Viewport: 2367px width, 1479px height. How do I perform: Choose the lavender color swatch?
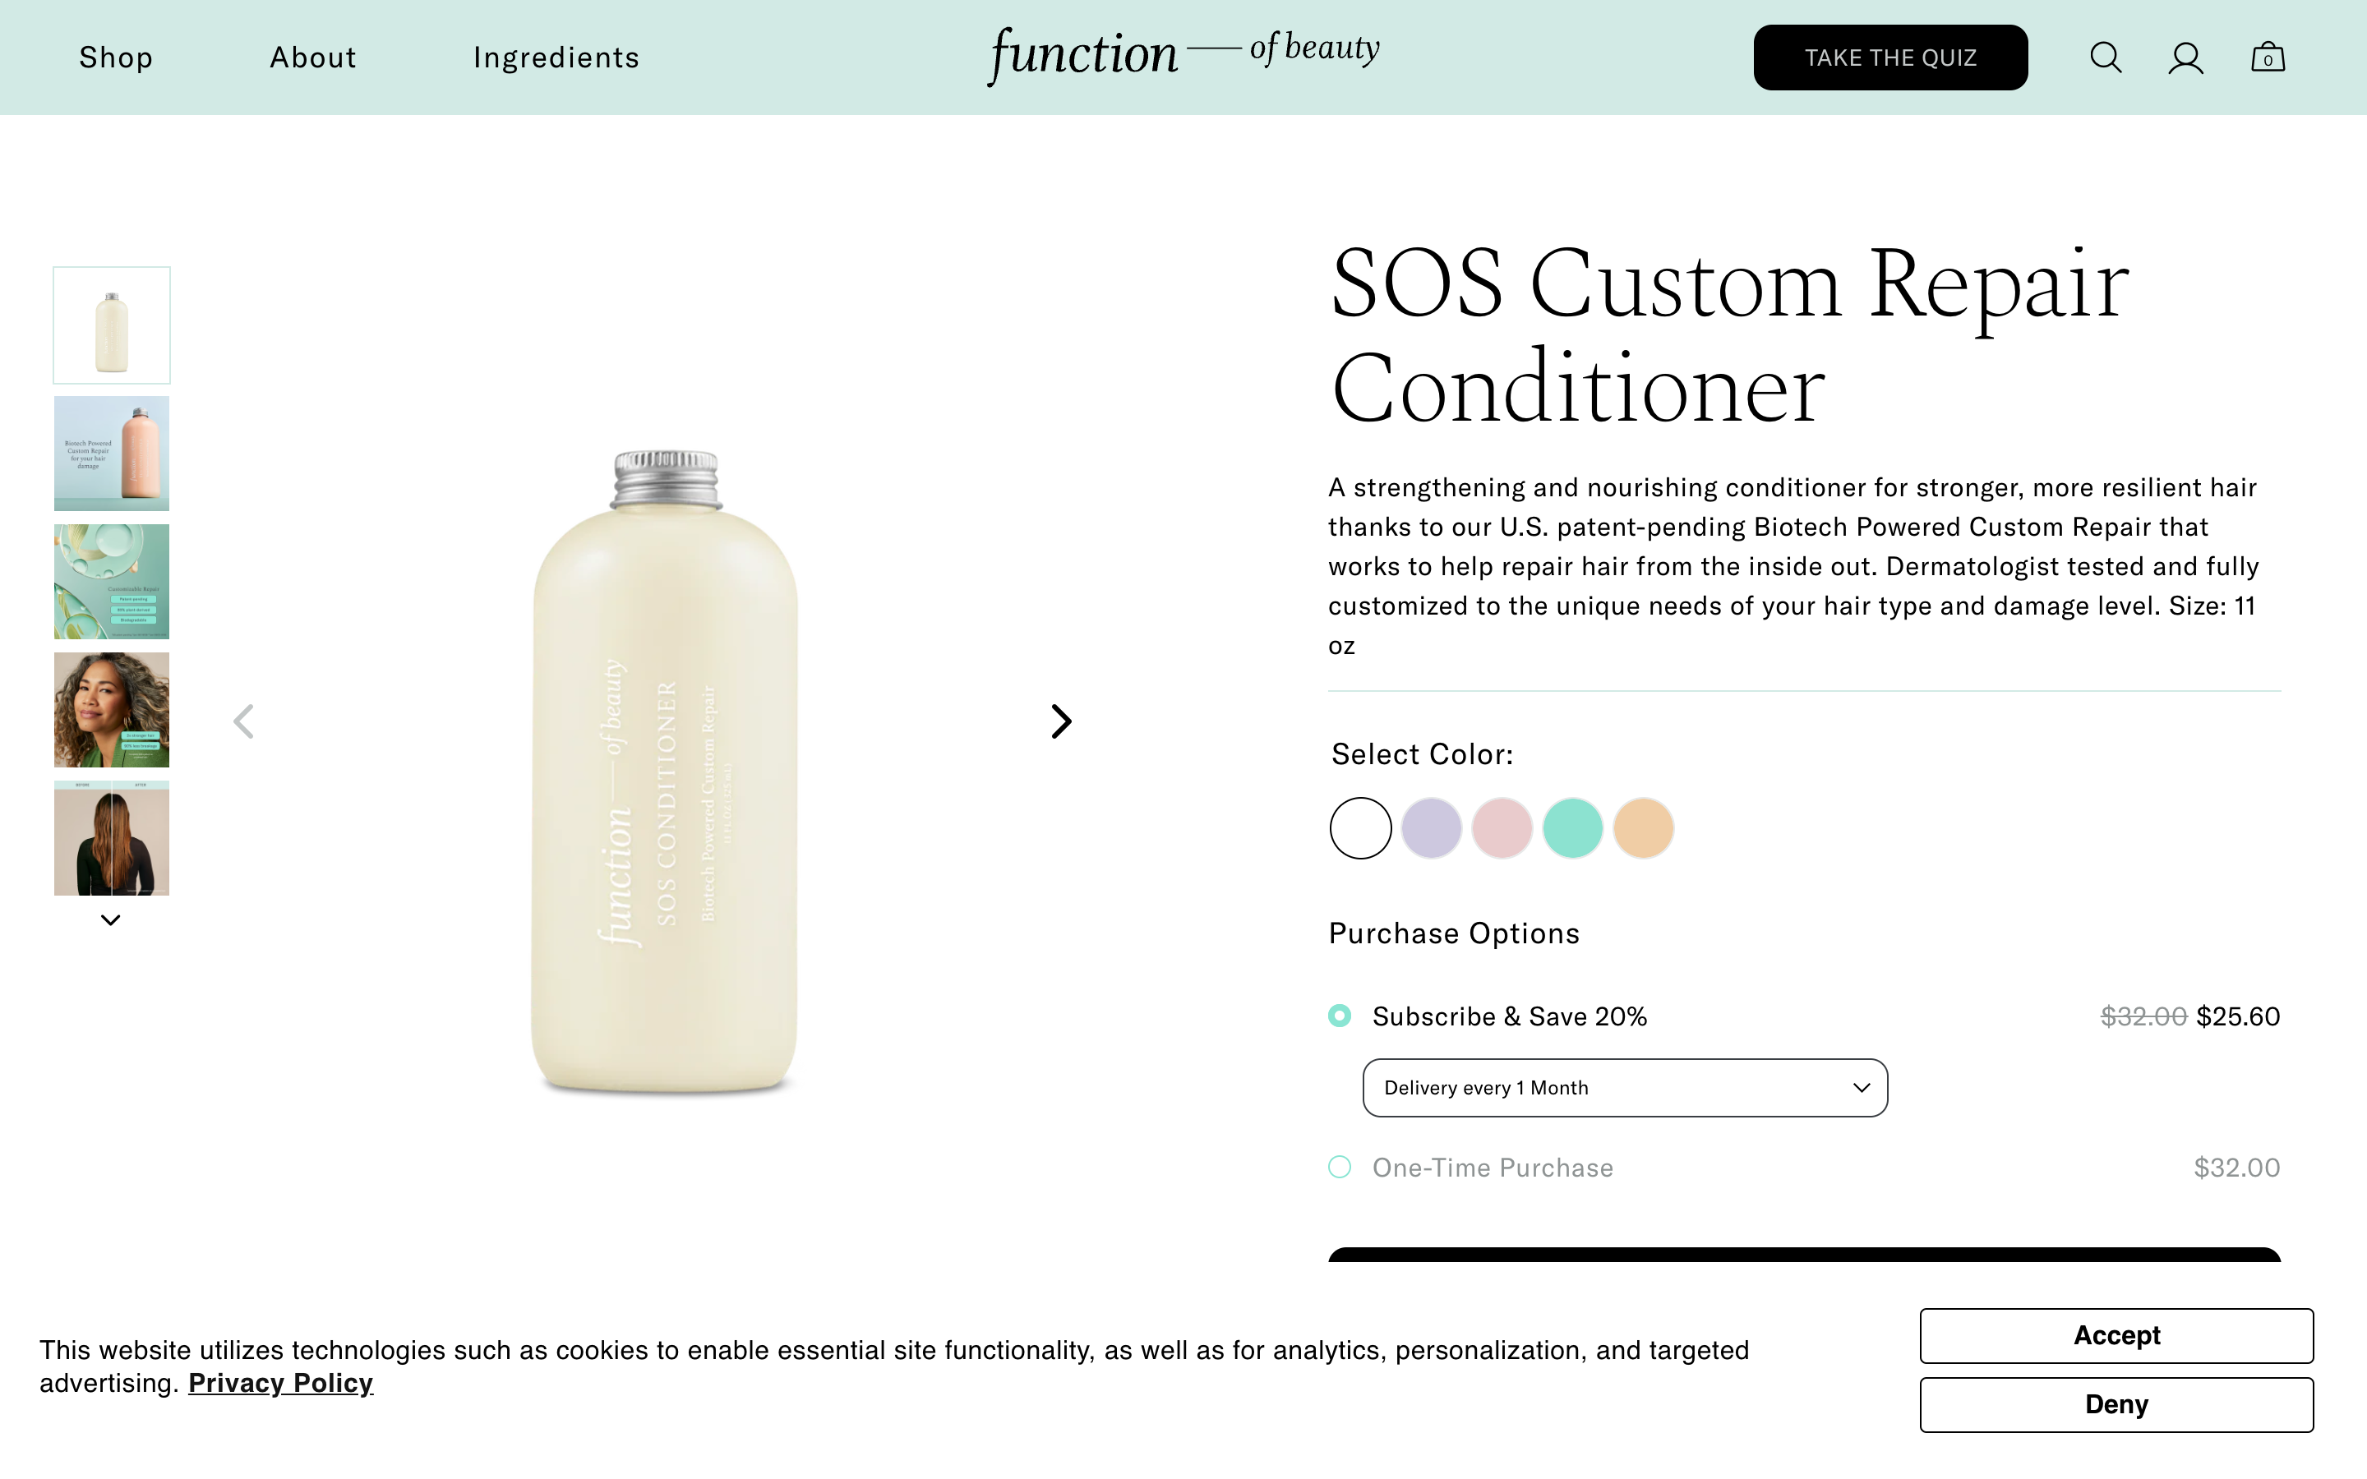[1431, 828]
